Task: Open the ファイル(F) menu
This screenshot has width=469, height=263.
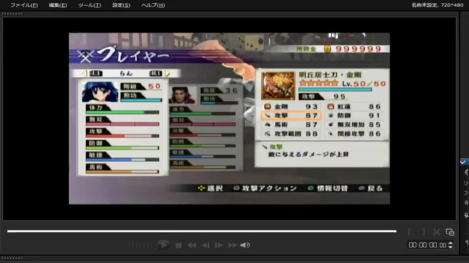Action: 24,5
